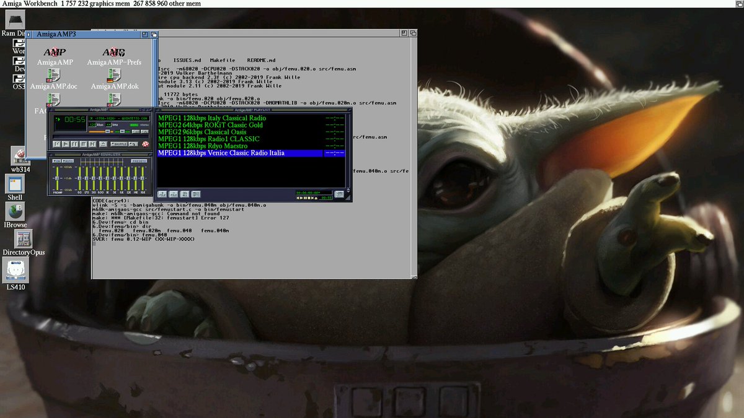The width and height of the screenshot is (744, 418).
Task: Click the Boing ball logo in AmigaAMP
Action: pos(146,144)
